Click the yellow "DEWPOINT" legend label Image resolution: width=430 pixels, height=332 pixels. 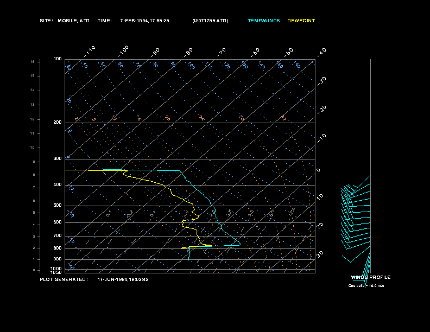(x=301, y=21)
